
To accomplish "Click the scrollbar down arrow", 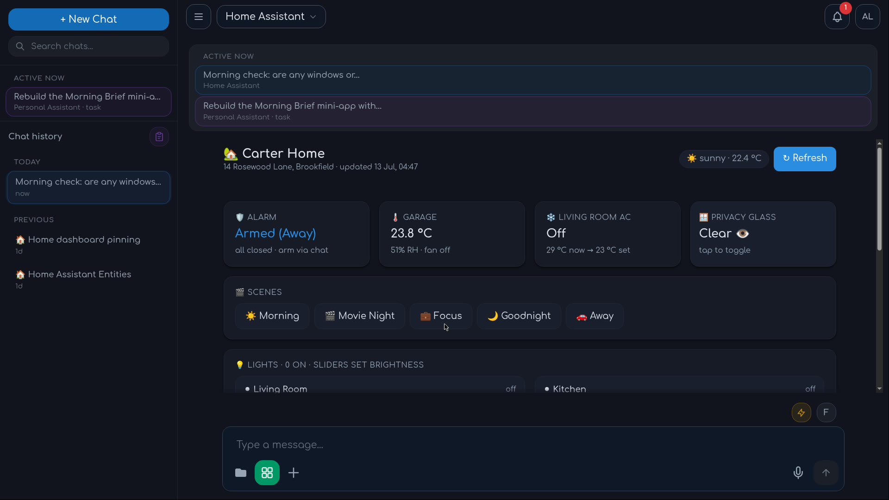I will point(879,389).
